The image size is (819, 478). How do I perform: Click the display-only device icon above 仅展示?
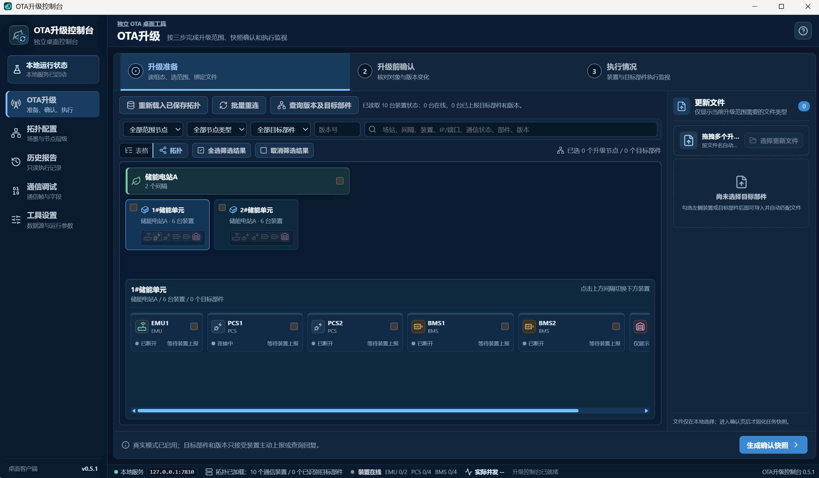(x=640, y=327)
